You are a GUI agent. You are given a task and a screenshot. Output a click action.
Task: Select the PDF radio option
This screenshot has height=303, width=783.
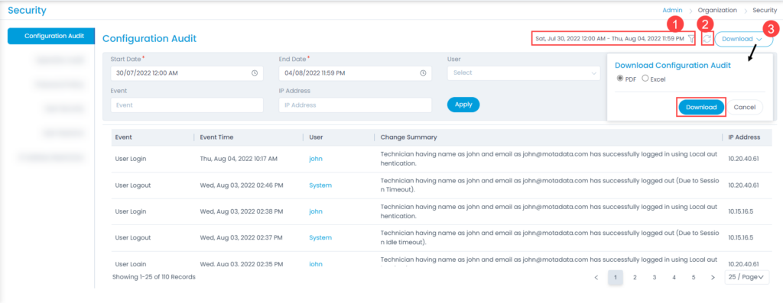620,79
